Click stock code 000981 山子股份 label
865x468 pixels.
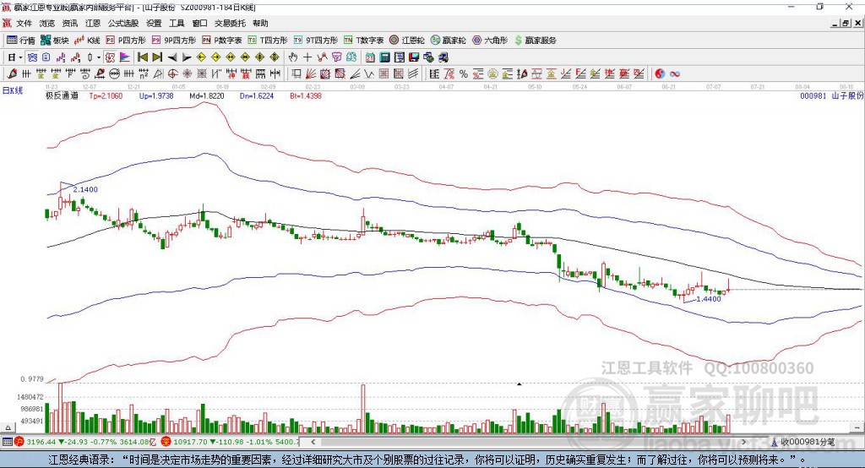click(x=831, y=96)
